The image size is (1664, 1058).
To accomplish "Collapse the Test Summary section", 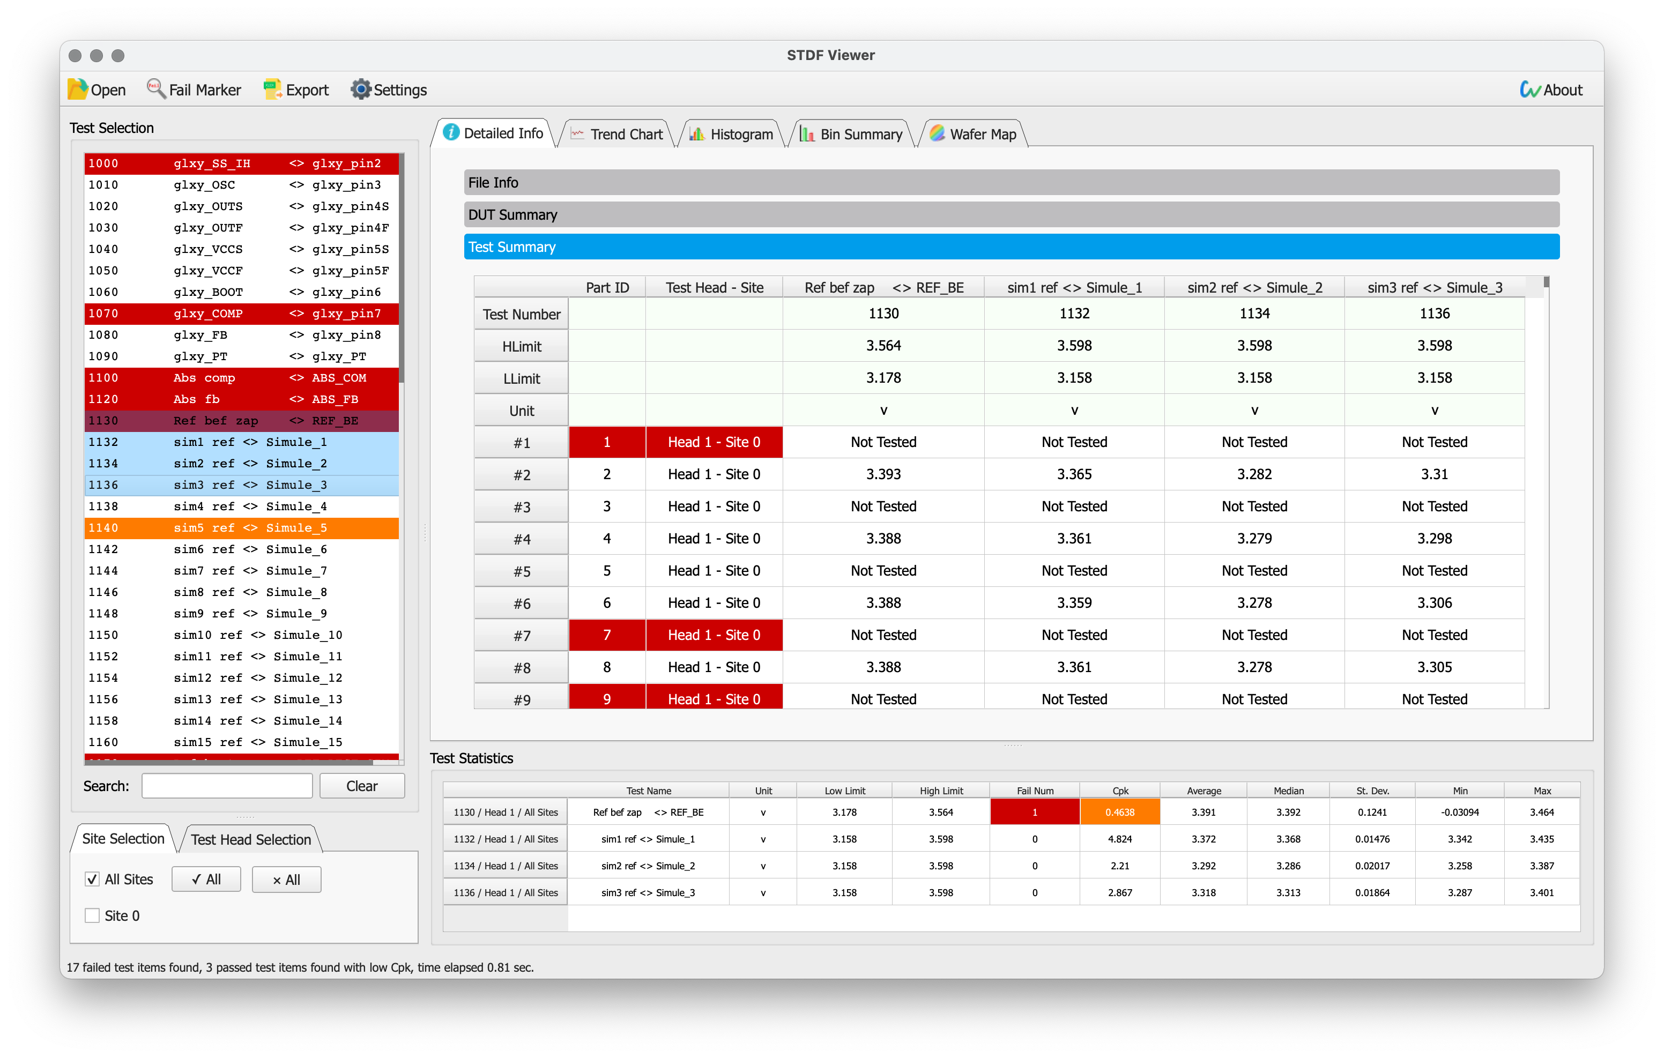I will pos(1011,247).
